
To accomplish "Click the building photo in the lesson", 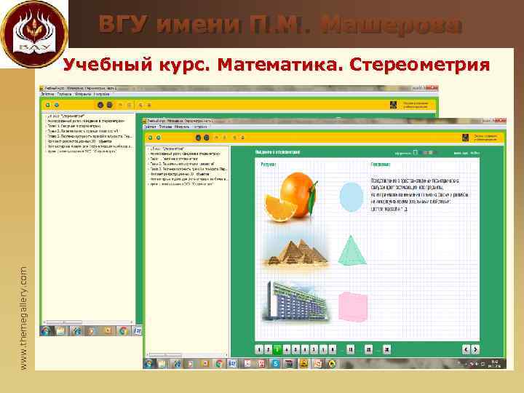I will [x=295, y=301].
